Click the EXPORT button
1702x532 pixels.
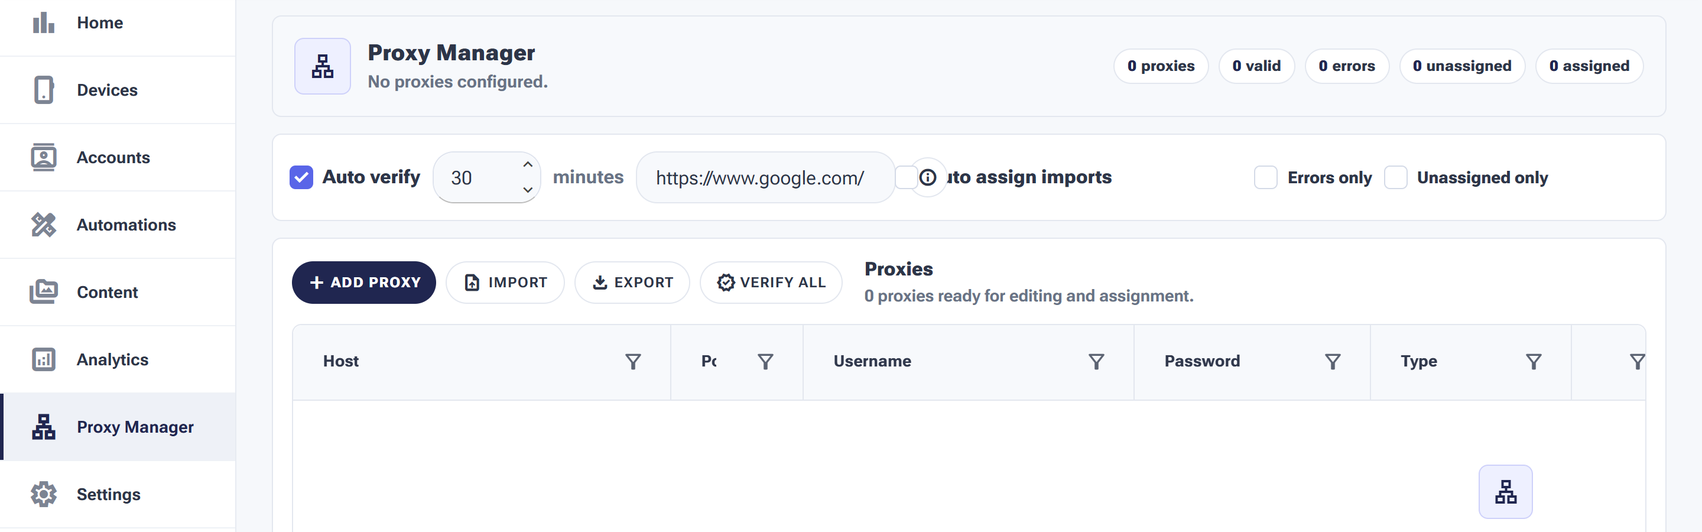632,282
